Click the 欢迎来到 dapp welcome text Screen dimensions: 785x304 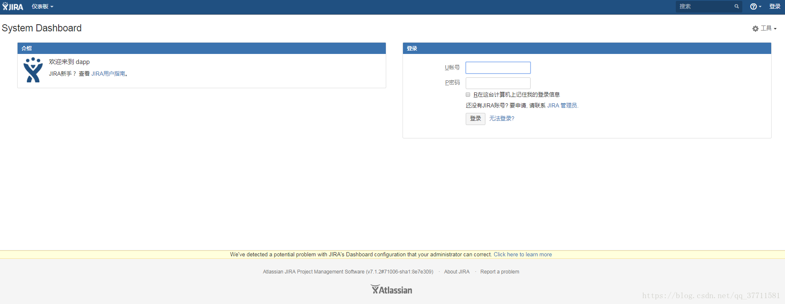(69, 62)
